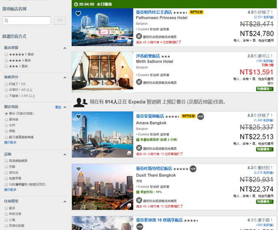Show more amenities via 顯示較多 under 設施
The height and width of the screenshot is (230, 278).
[x=10, y=190]
